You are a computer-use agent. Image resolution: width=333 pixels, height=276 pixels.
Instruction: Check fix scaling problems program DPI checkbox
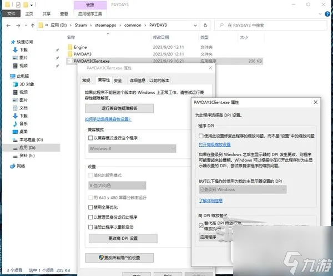point(201,136)
